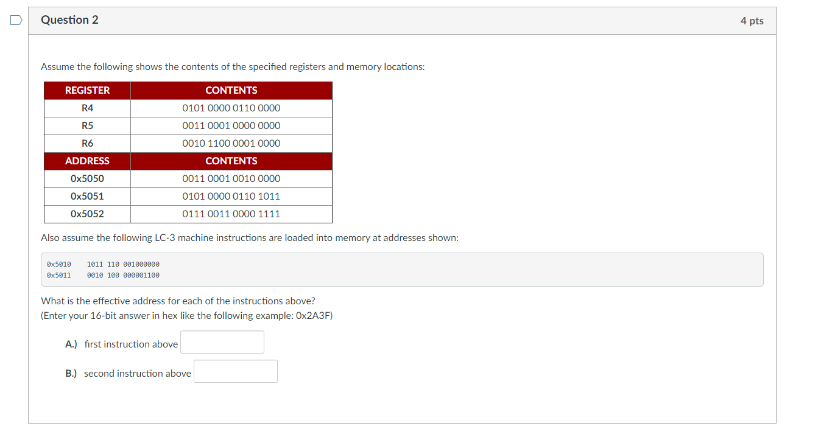Click the A.) first instruction above label
The image size is (832, 440).
pyautogui.click(x=121, y=344)
